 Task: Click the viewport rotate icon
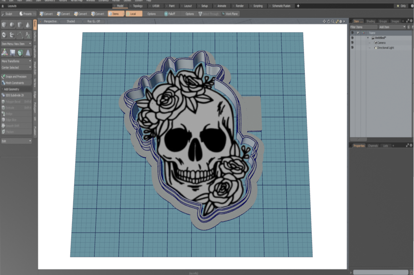tap(329, 21)
